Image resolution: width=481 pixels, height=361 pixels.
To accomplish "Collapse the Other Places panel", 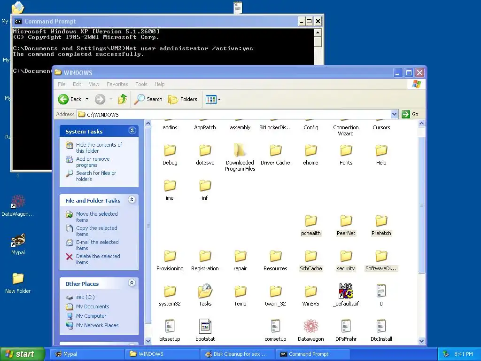I will click(132, 283).
